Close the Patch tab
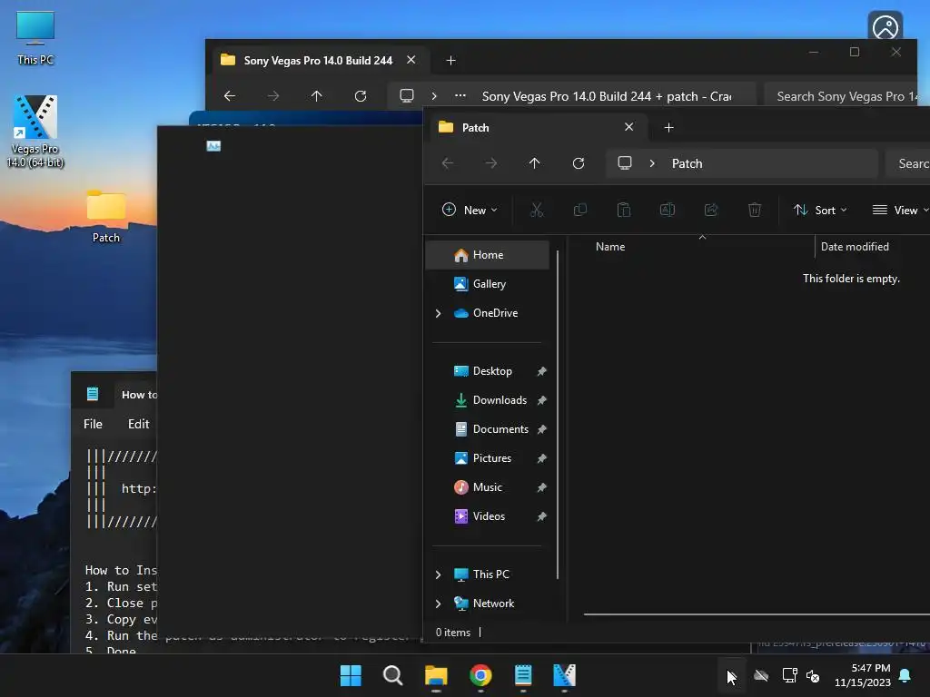This screenshot has width=930, height=697. (x=628, y=127)
